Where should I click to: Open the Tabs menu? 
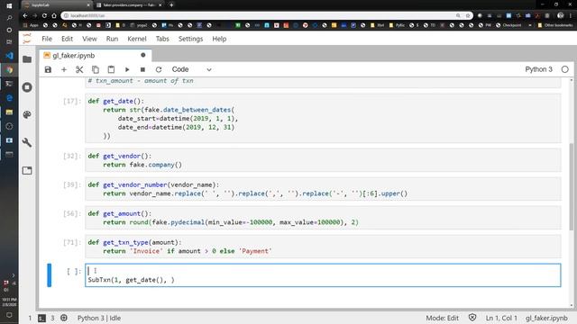pos(162,39)
